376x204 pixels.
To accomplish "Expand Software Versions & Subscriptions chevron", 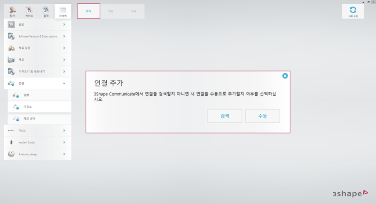I will (x=64, y=36).
